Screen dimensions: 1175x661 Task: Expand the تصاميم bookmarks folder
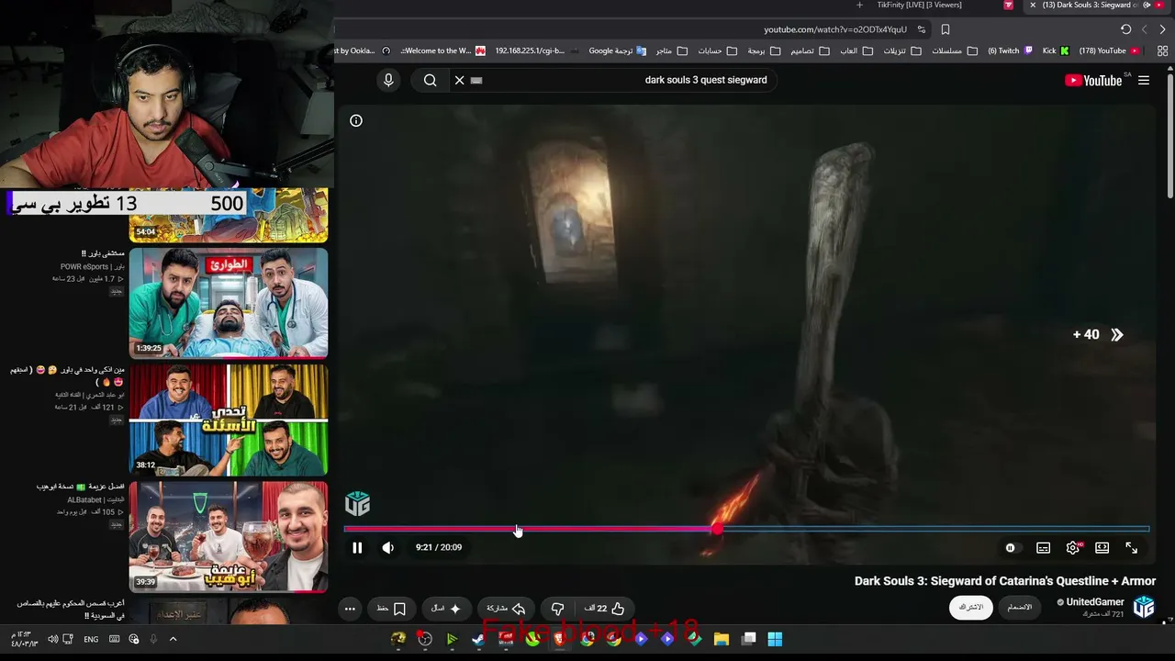[x=810, y=51]
